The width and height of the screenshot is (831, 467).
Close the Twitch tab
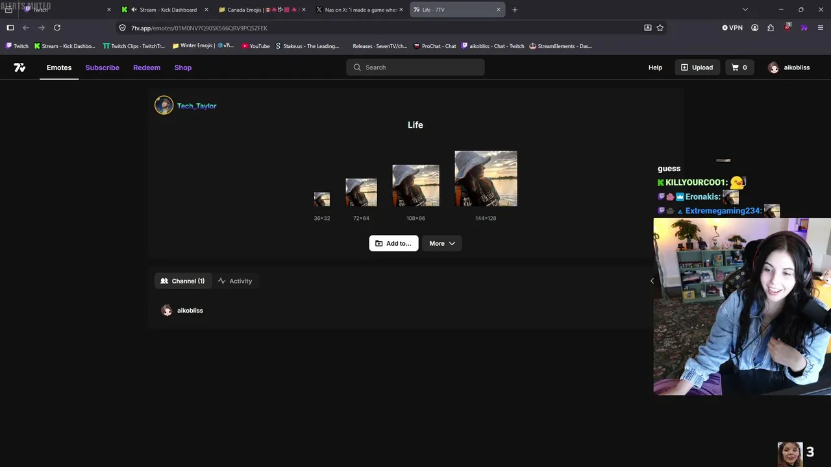pyautogui.click(x=108, y=10)
